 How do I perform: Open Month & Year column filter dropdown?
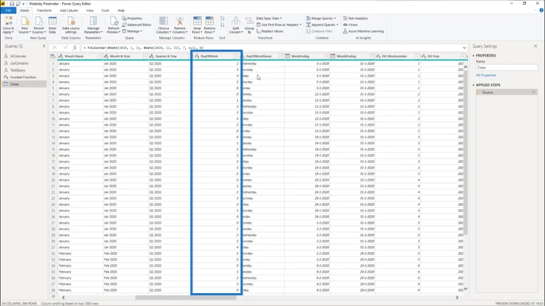(x=145, y=56)
